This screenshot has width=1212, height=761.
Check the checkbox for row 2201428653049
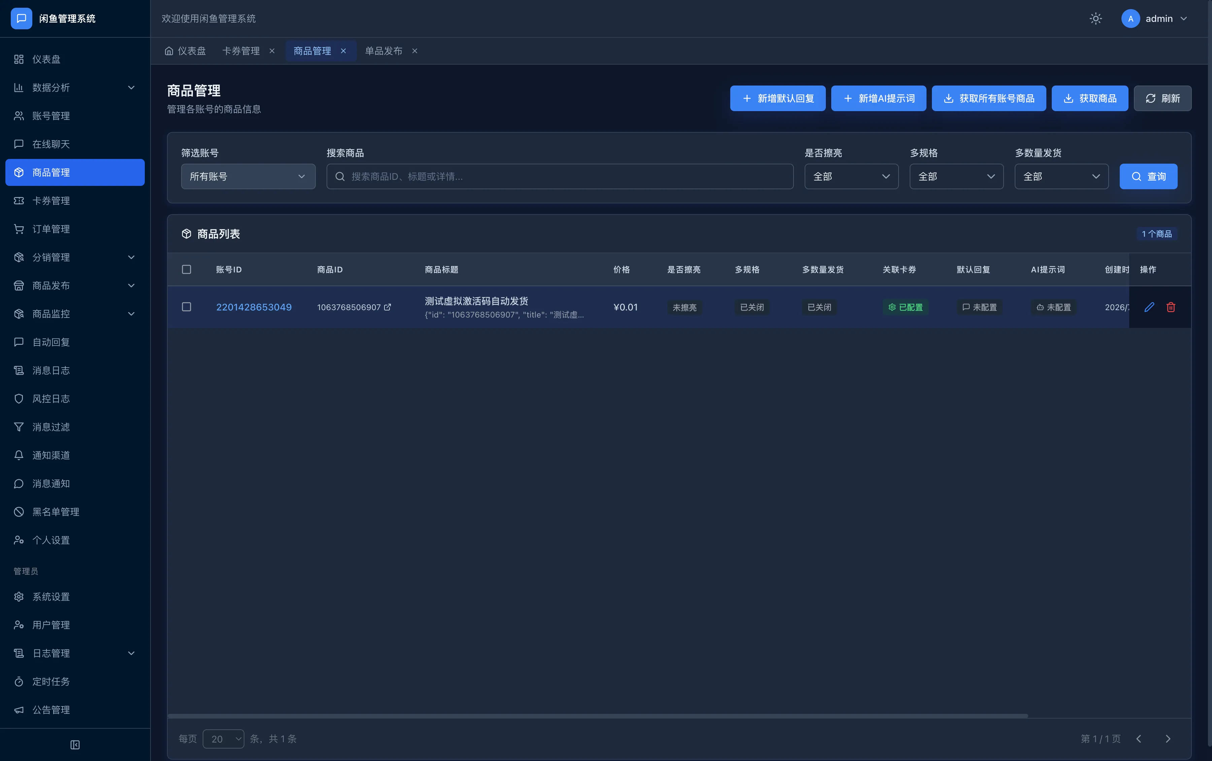[186, 307]
